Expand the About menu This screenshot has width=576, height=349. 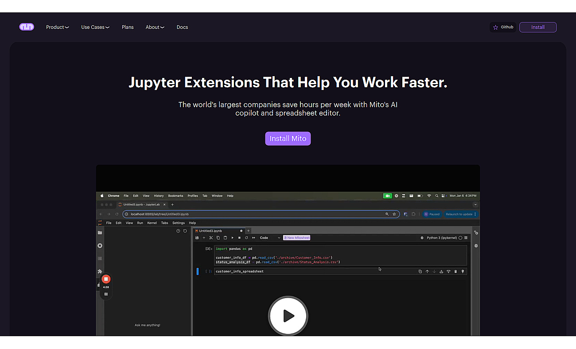tap(155, 27)
